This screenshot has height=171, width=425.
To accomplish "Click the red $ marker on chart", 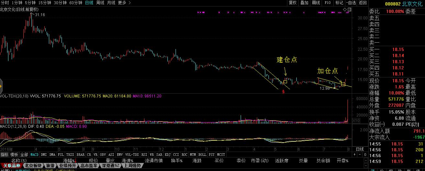I will click(283, 92).
